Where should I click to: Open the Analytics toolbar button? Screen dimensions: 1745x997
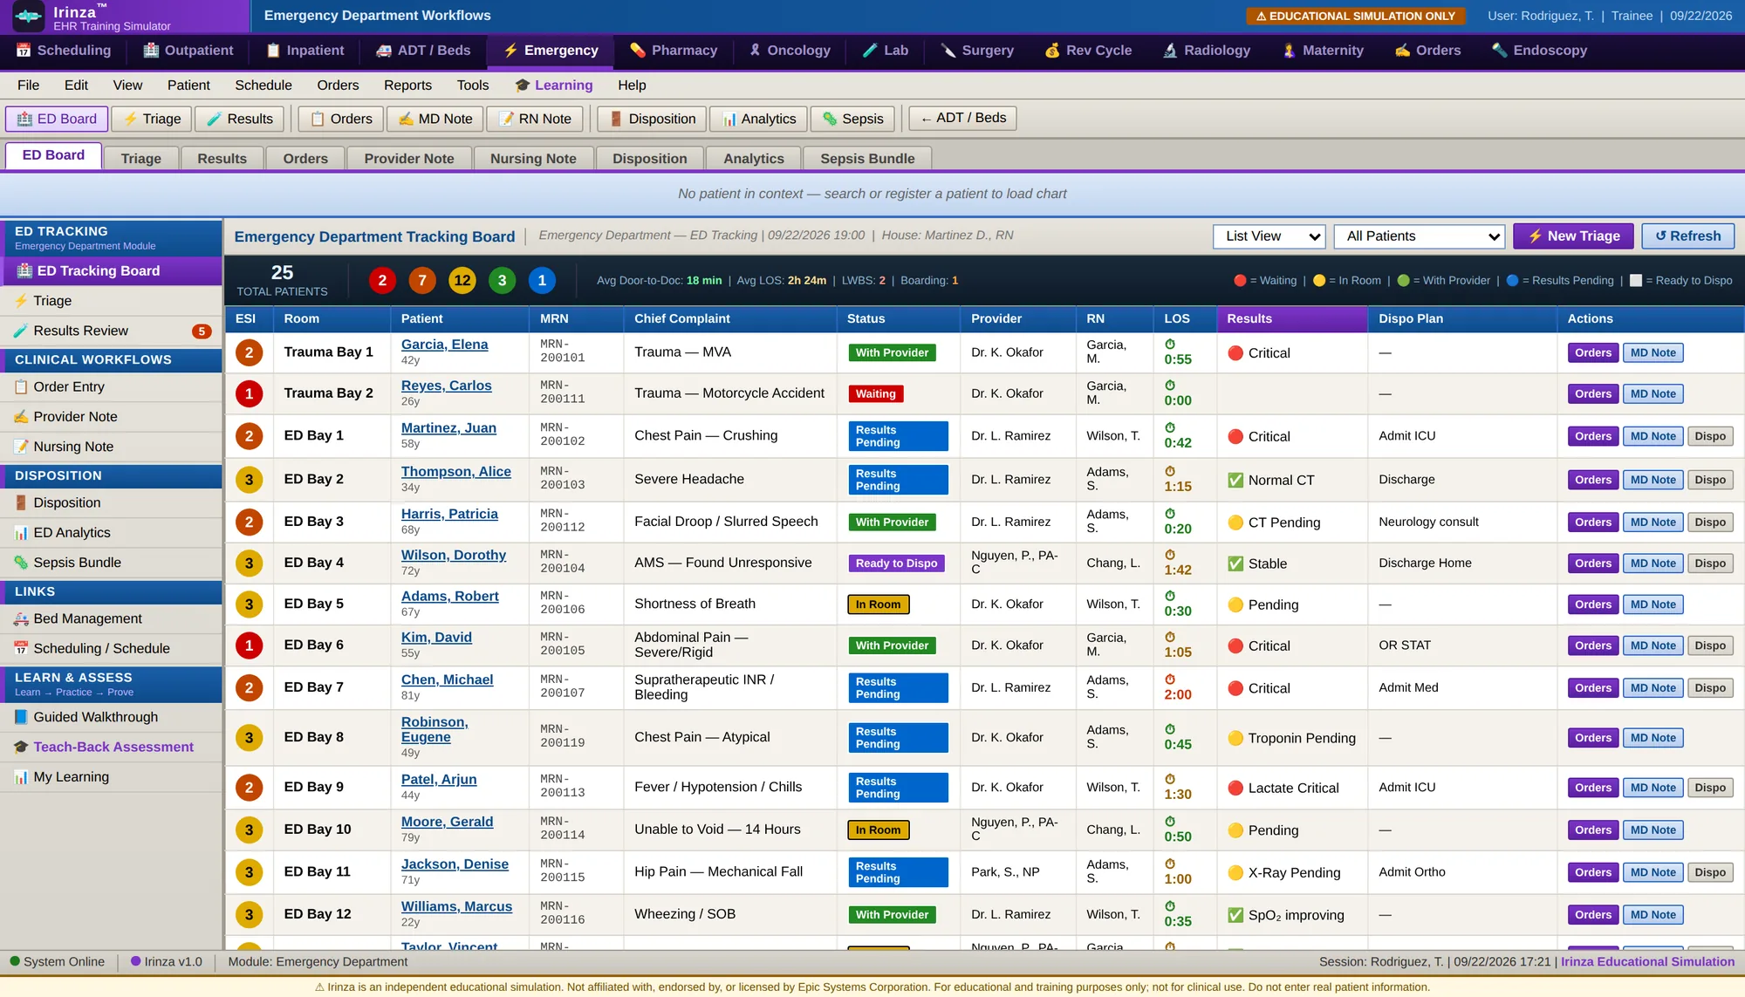pos(758,119)
